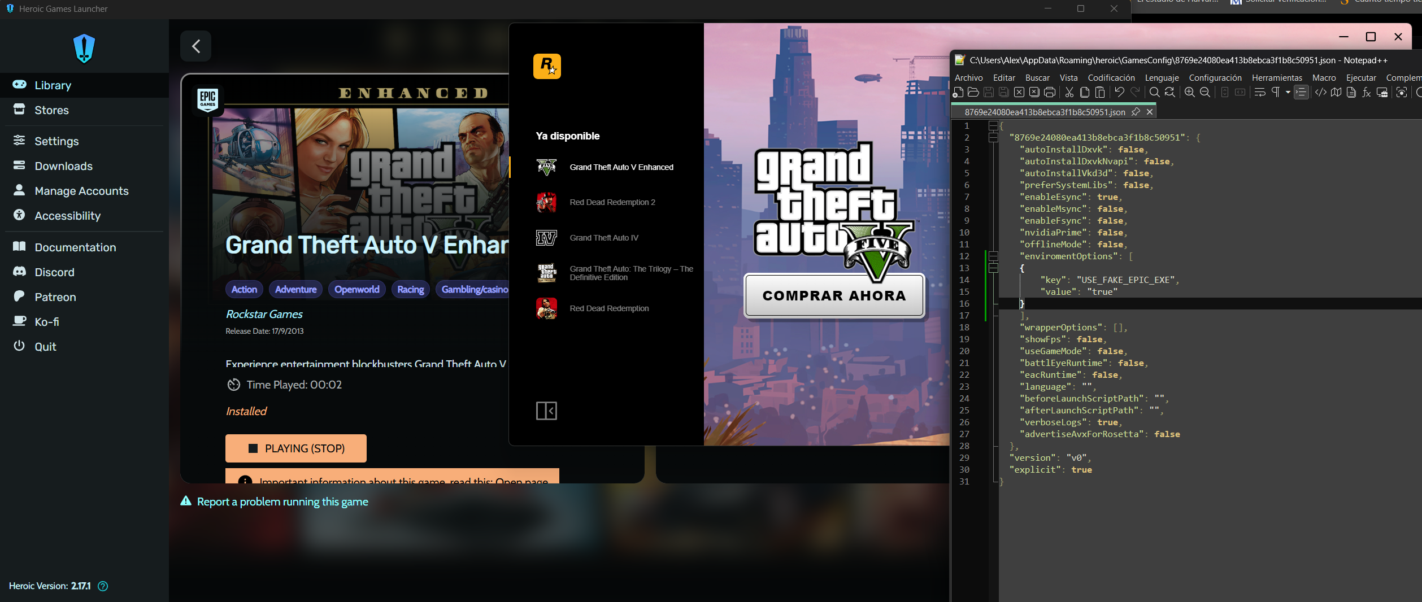This screenshot has width=1422, height=602.
Task: Zoom out on the Notepad++ editor
Action: click(x=1205, y=93)
